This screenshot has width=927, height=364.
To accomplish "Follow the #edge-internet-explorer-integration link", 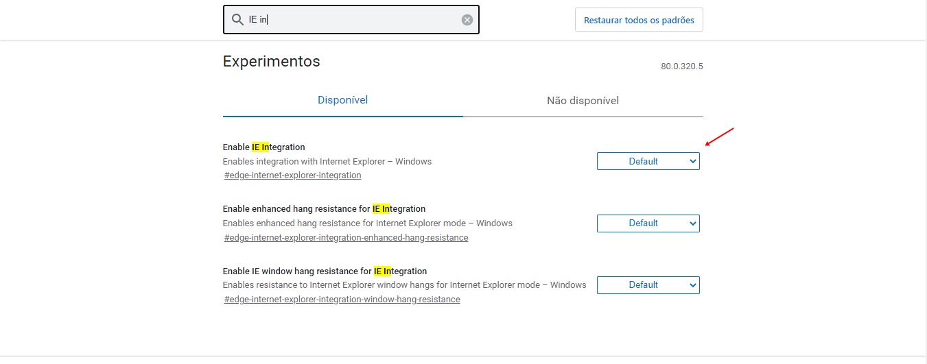I will tap(292, 175).
